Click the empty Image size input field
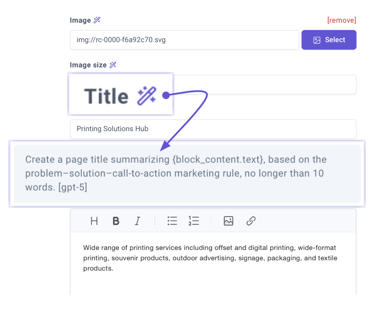This screenshot has width=373, height=318. (x=264, y=85)
